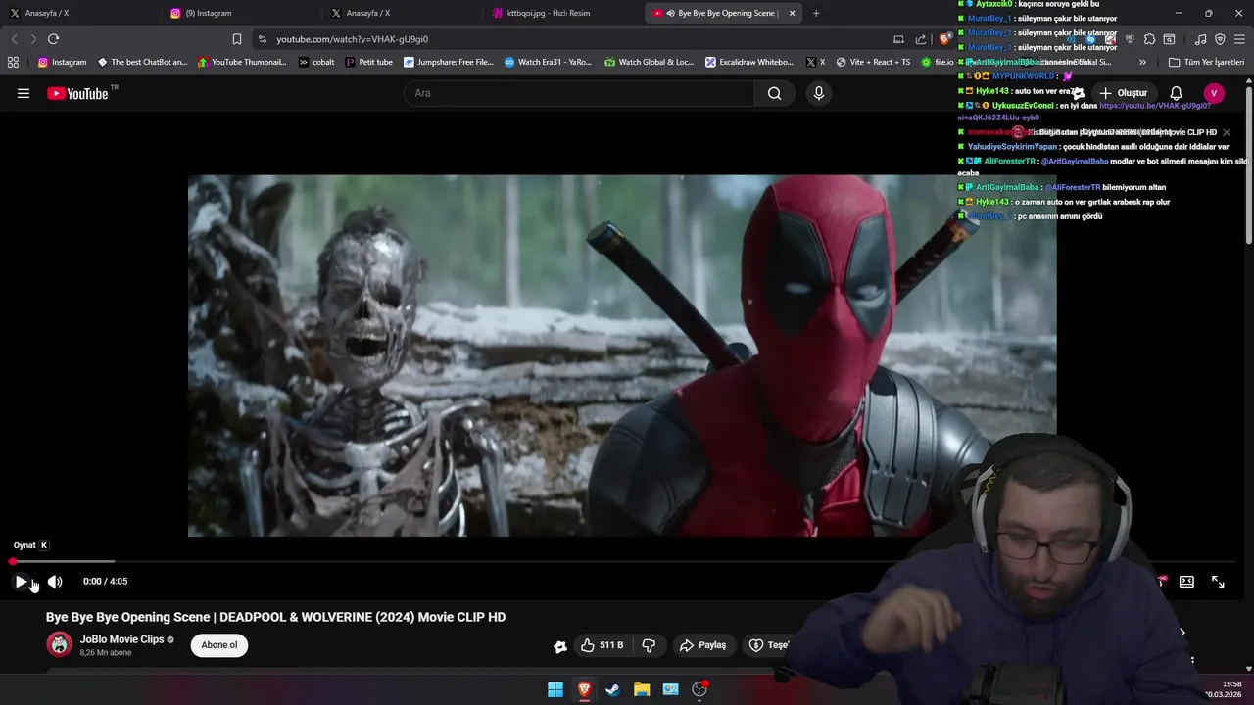Like the video with thumbs up
Viewport: 1254px width, 705px height.
[602, 645]
